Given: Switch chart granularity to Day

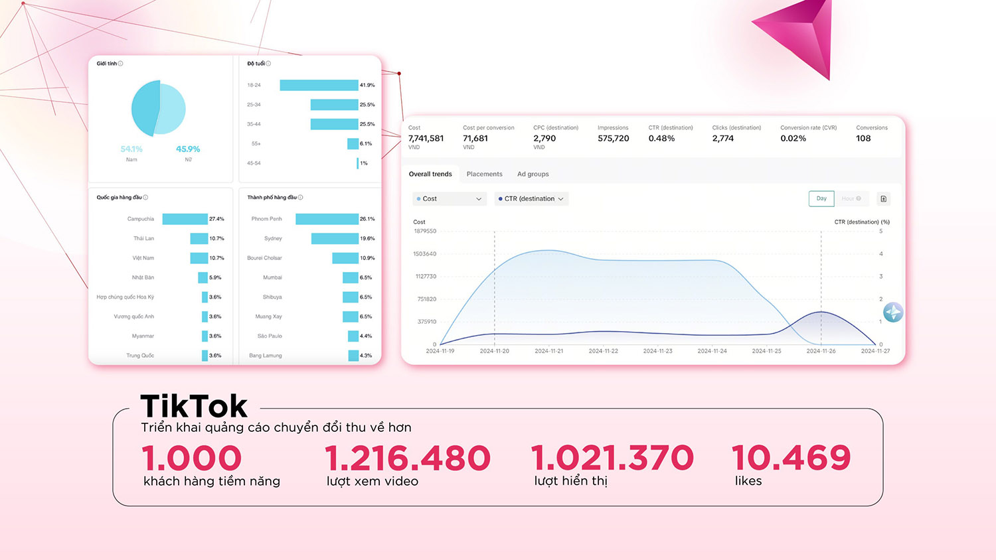Looking at the screenshot, I should (x=821, y=199).
